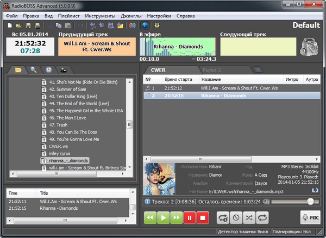Click the save playlist toolbar icon
326x238 pixels.
28,25
